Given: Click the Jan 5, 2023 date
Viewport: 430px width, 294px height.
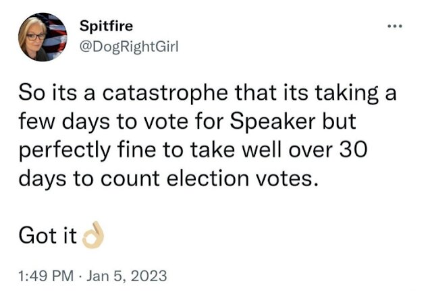Looking at the screenshot, I should [126, 276].
